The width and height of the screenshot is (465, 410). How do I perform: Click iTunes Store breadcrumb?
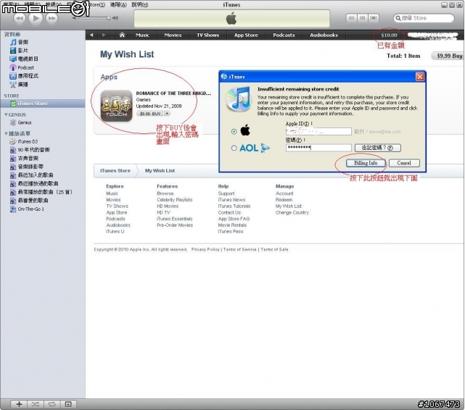[115, 170]
